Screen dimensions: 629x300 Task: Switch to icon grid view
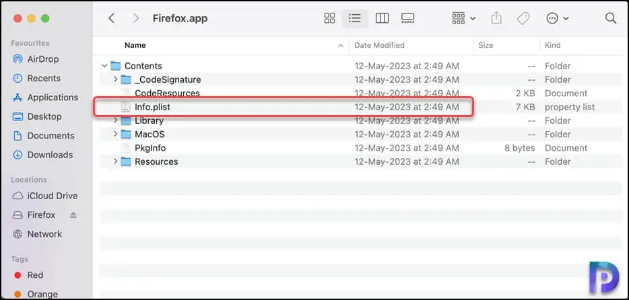pyautogui.click(x=329, y=18)
